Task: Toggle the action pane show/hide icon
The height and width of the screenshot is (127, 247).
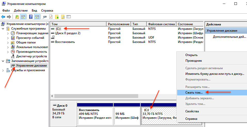Action: (37, 17)
